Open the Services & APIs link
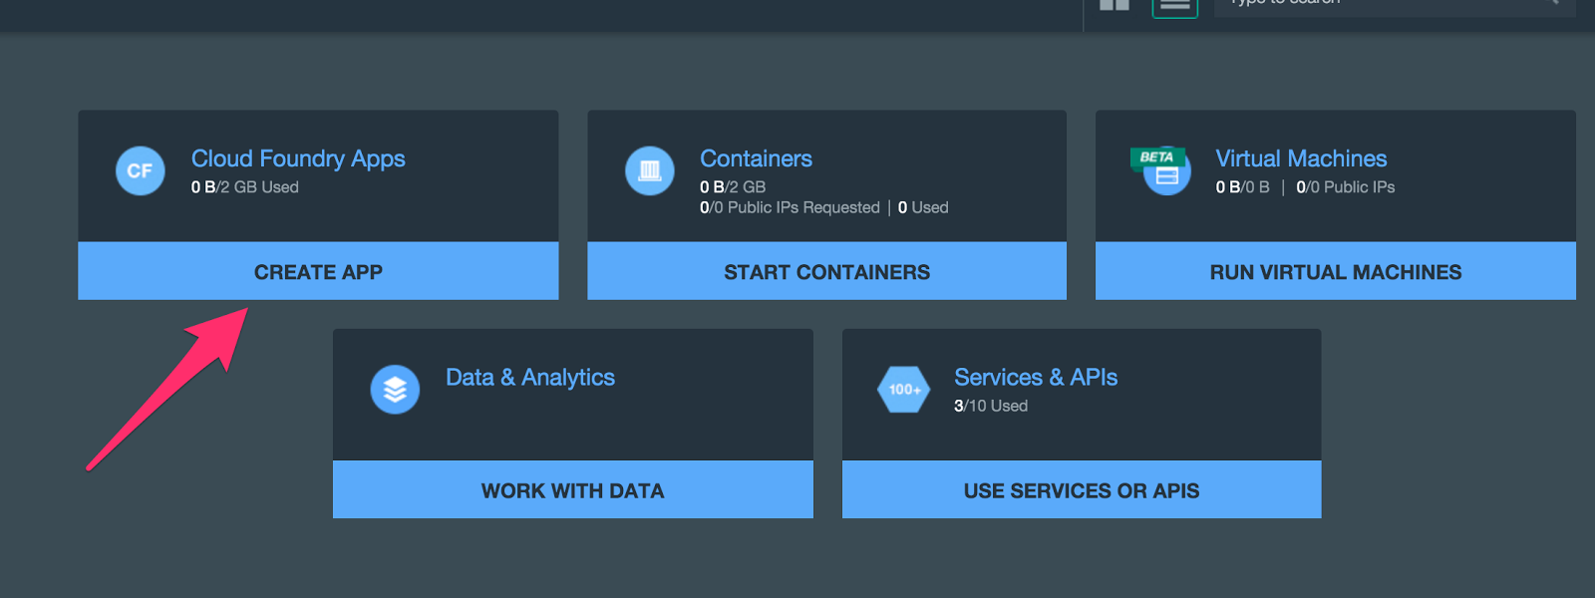The height and width of the screenshot is (598, 1595). pyautogui.click(x=1036, y=378)
